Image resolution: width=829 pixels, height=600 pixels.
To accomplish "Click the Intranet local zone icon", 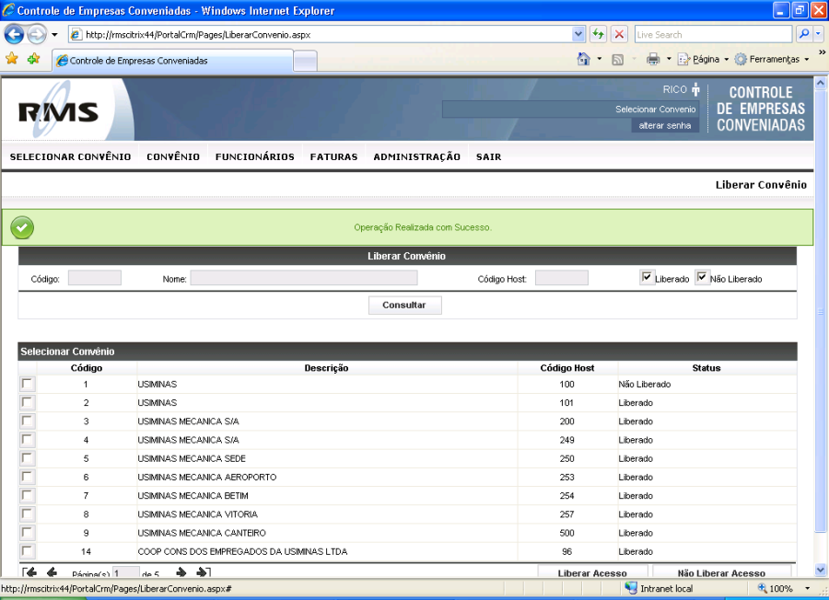I will click(631, 588).
